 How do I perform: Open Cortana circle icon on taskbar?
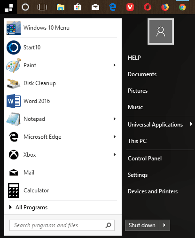click(x=25, y=7)
